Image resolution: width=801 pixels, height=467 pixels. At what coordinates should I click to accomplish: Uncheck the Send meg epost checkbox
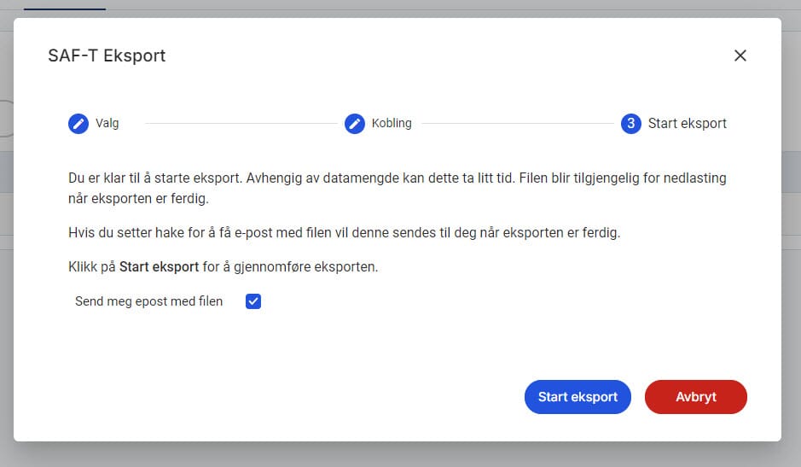click(x=253, y=301)
